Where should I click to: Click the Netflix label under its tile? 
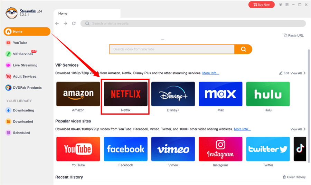126,110
